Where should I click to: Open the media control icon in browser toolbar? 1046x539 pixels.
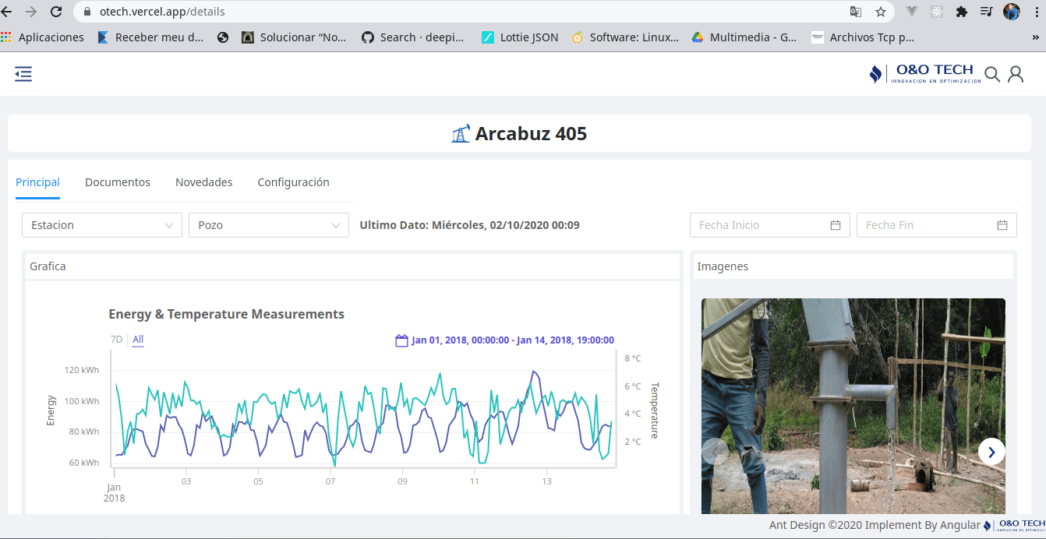pyautogui.click(x=987, y=12)
